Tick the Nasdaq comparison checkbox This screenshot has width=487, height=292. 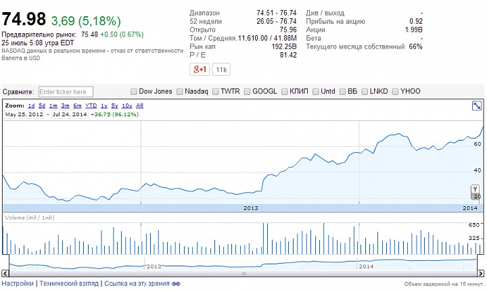179,91
